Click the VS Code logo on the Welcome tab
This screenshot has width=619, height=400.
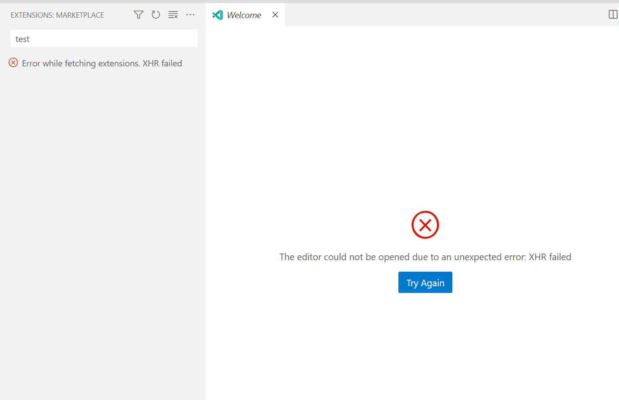pyautogui.click(x=218, y=15)
